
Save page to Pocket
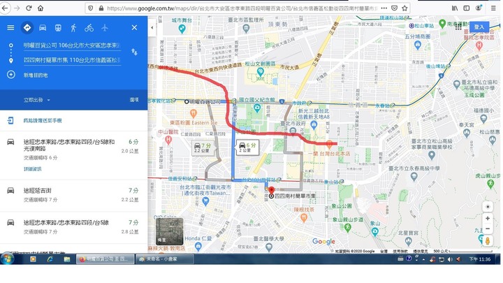395,8
